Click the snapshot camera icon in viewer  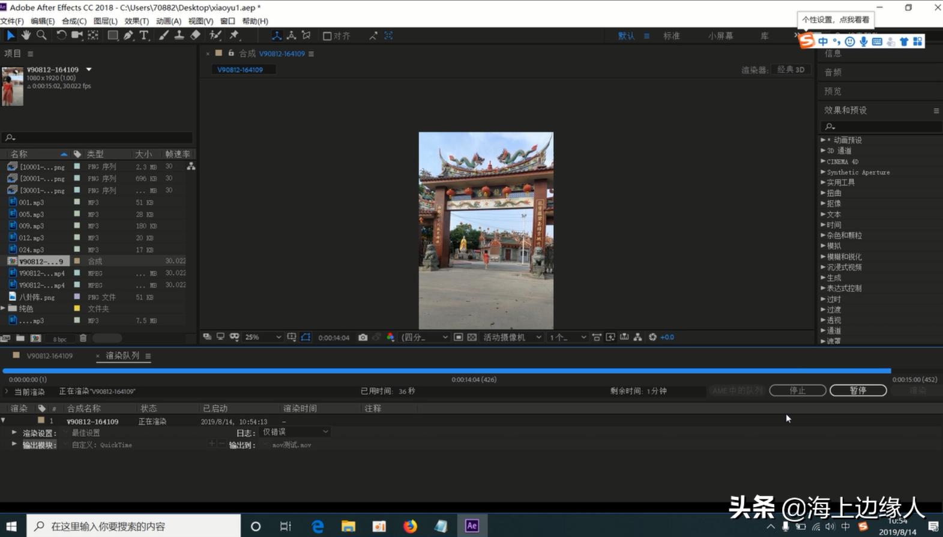363,337
